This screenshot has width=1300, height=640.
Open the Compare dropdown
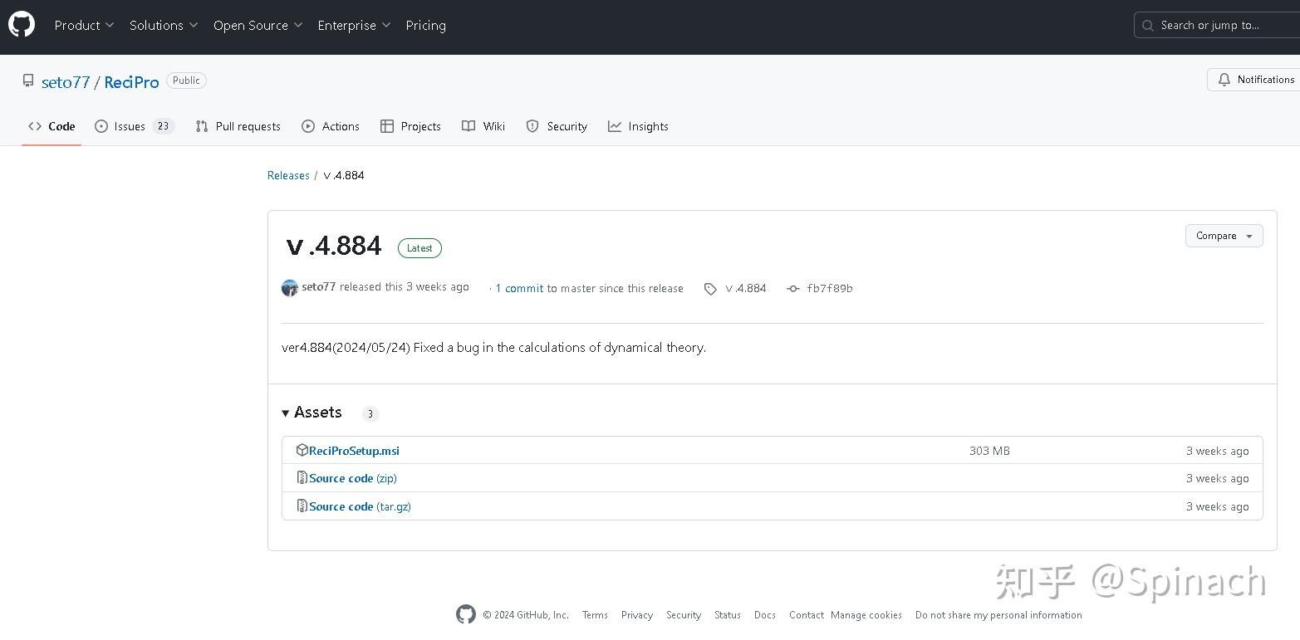1224,236
